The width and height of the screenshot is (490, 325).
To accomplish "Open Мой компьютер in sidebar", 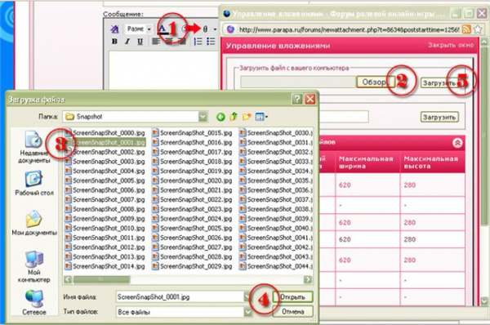I will tap(33, 266).
